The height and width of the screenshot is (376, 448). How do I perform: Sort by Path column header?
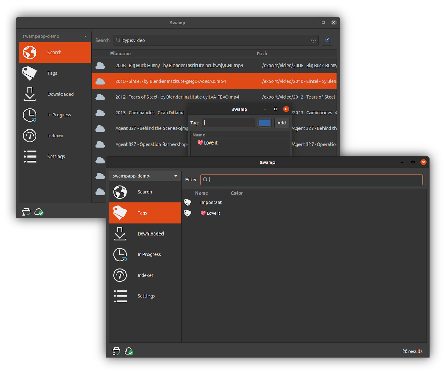click(x=262, y=54)
